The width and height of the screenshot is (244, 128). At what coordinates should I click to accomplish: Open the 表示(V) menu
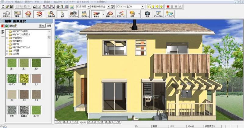28,2
